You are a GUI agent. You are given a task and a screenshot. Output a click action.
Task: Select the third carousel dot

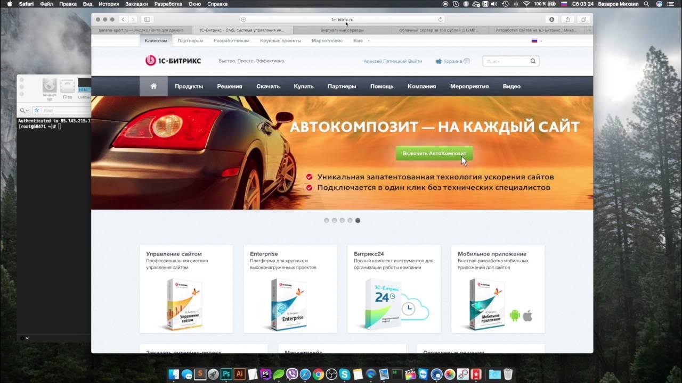tap(342, 220)
